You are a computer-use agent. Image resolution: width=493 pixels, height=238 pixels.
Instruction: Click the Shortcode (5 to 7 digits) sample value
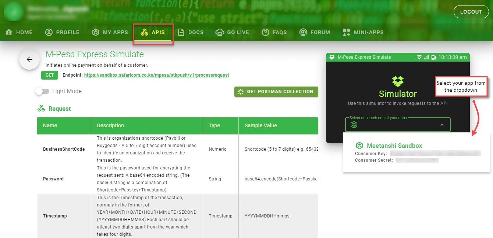tap(281, 149)
